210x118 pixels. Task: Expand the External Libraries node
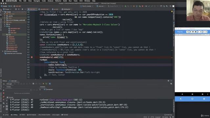[x=3, y=51]
